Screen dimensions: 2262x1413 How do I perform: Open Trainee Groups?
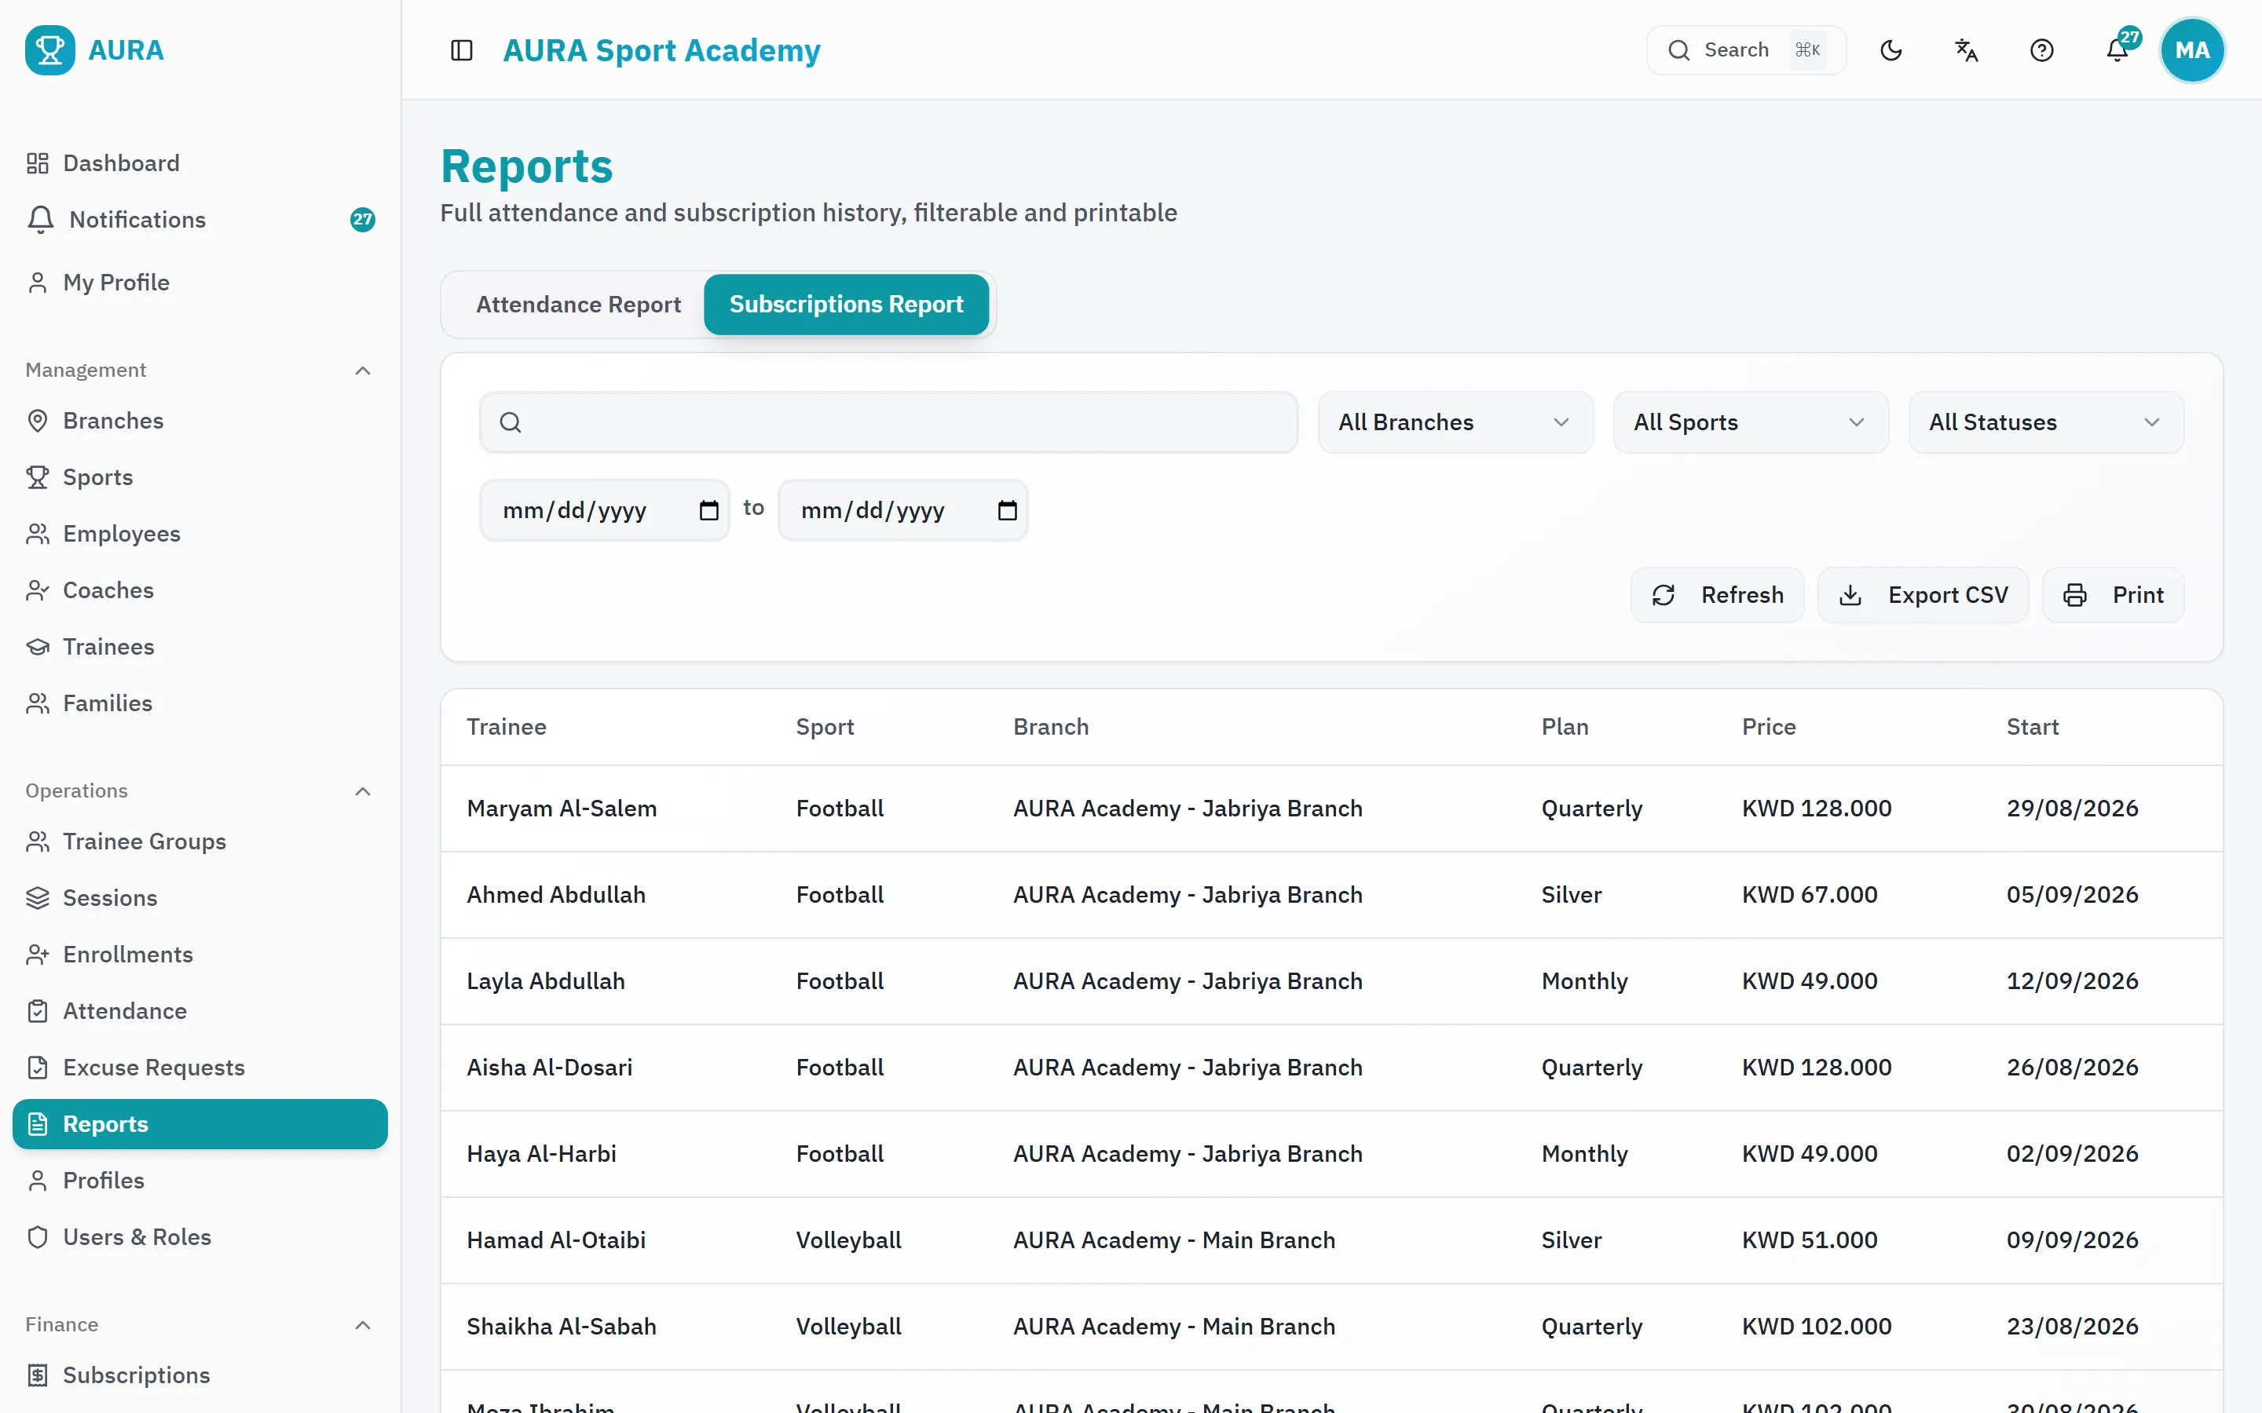tap(200, 841)
